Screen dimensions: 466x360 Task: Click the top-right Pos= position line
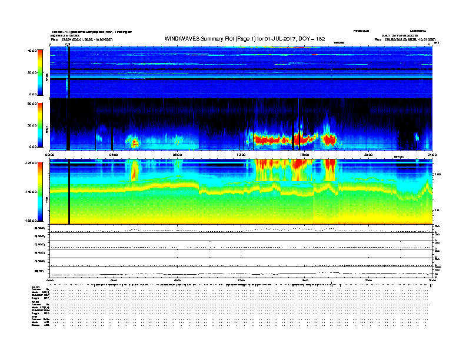[x=405, y=39]
